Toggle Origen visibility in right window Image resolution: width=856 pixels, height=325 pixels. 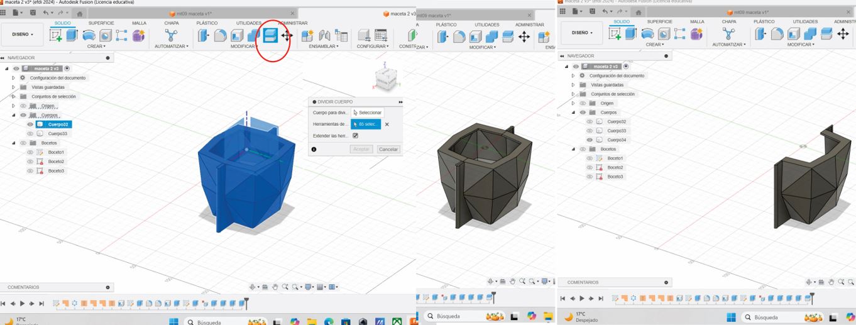tap(583, 103)
